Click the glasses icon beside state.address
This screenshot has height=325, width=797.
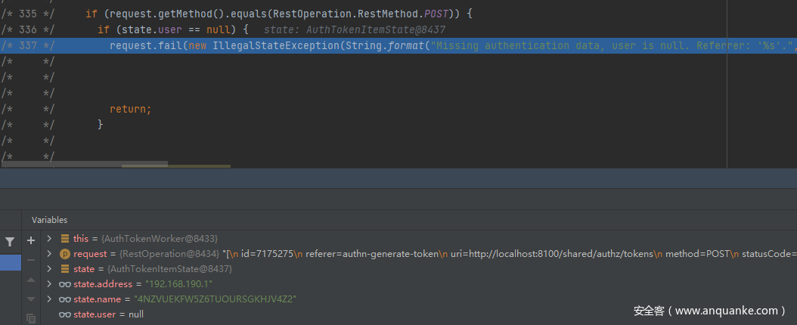[65, 284]
